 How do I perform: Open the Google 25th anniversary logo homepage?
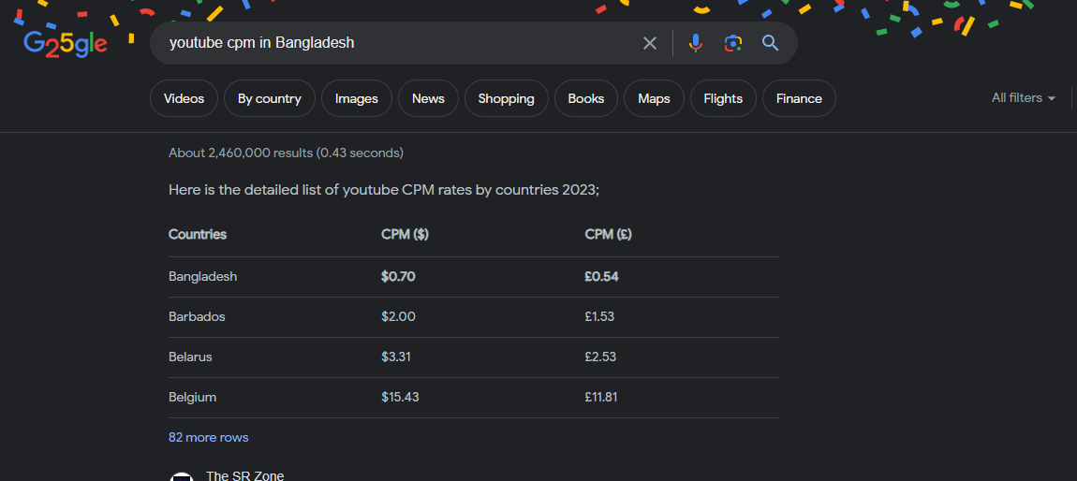(x=66, y=45)
